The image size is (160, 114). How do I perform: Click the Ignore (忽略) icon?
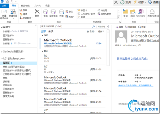[x=23, y=10]
